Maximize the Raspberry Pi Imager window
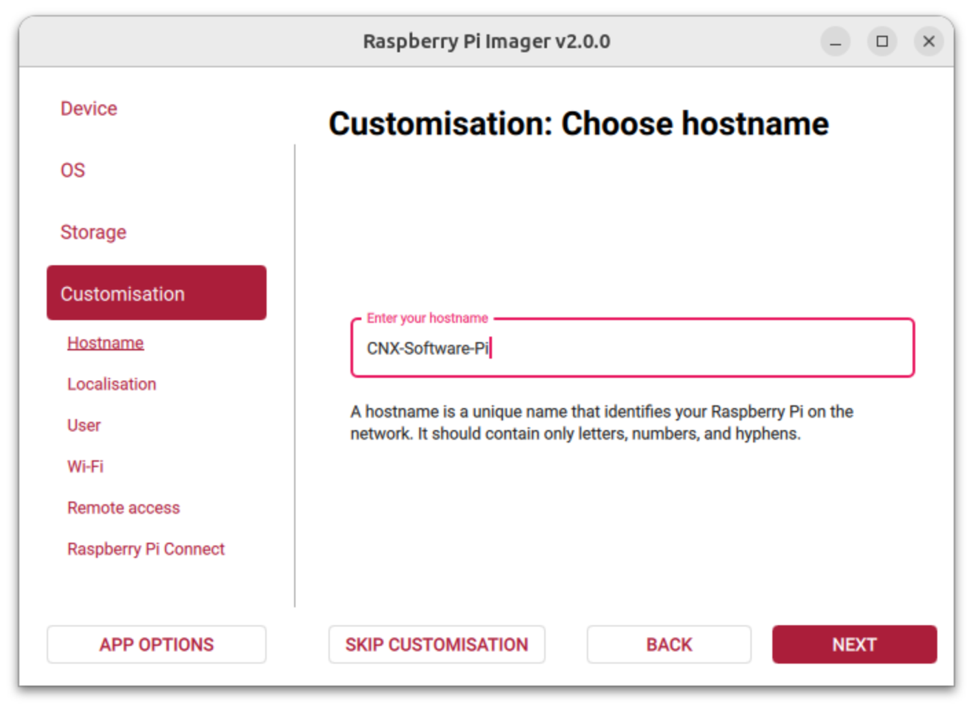Viewport: 973px width, 709px height. point(882,42)
